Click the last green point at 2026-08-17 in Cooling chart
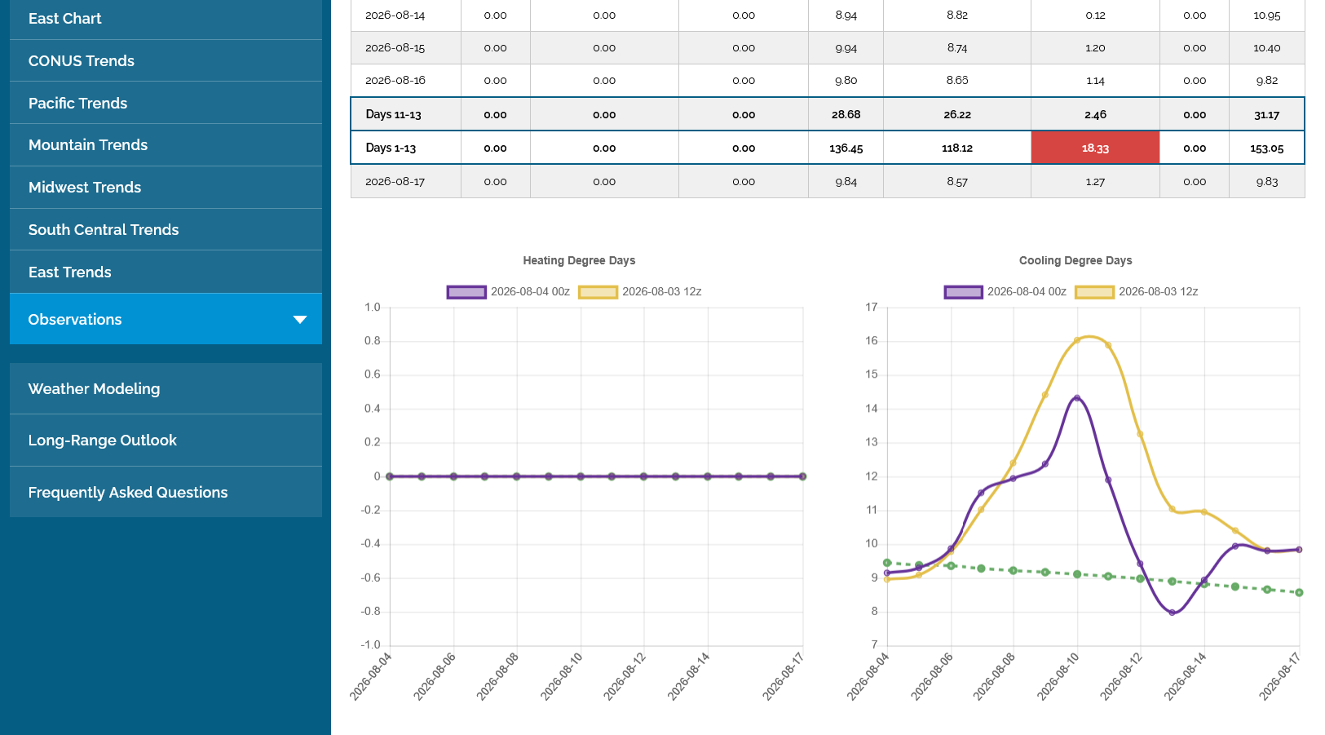Image resolution: width=1325 pixels, height=735 pixels. coord(1299,592)
